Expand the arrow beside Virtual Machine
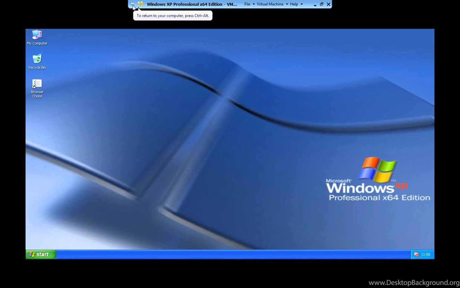 click(x=287, y=4)
